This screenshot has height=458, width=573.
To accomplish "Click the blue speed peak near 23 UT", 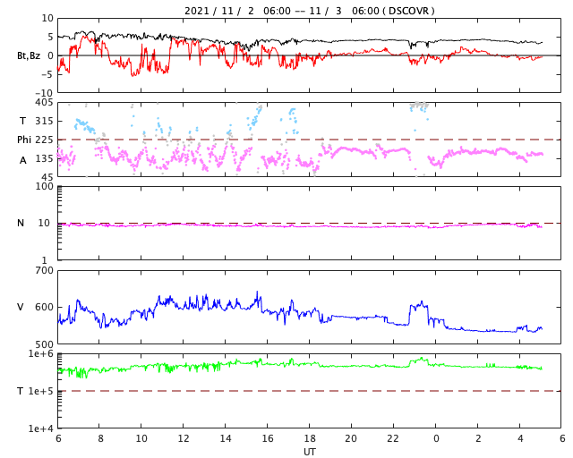I will pos(418,305).
